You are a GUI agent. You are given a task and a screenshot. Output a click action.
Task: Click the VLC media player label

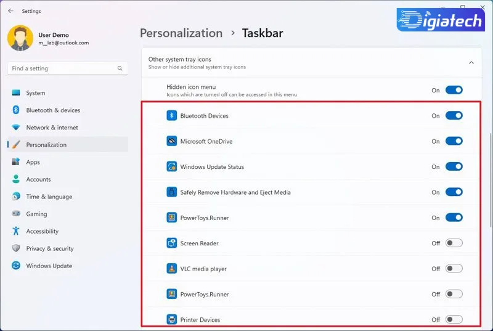point(203,269)
